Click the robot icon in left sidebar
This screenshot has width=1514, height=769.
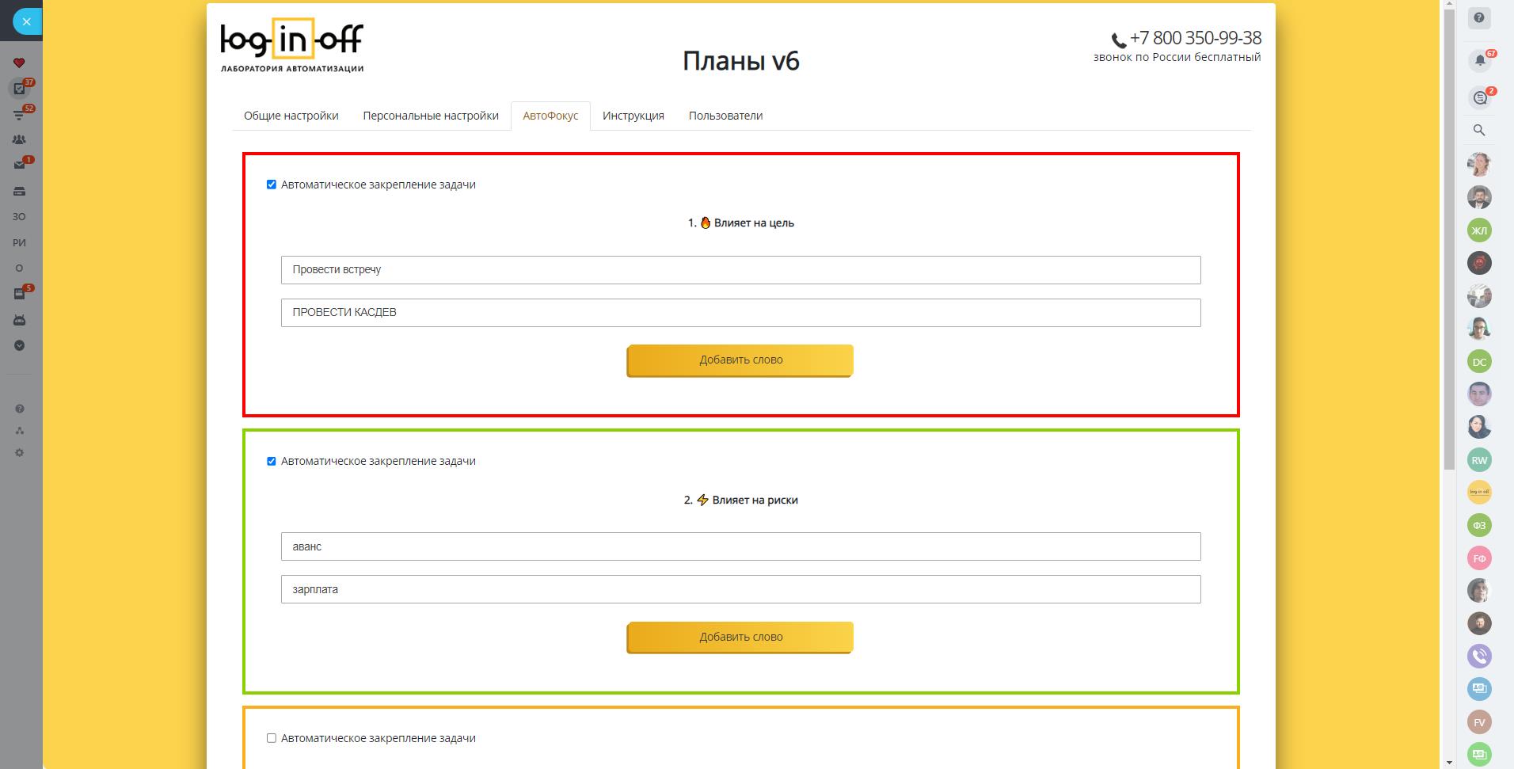tap(20, 320)
